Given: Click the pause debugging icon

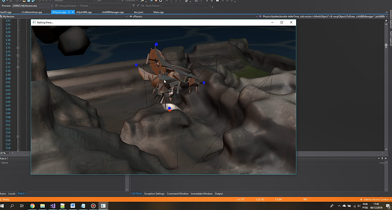Looking at the screenshot, I should (151, 1).
